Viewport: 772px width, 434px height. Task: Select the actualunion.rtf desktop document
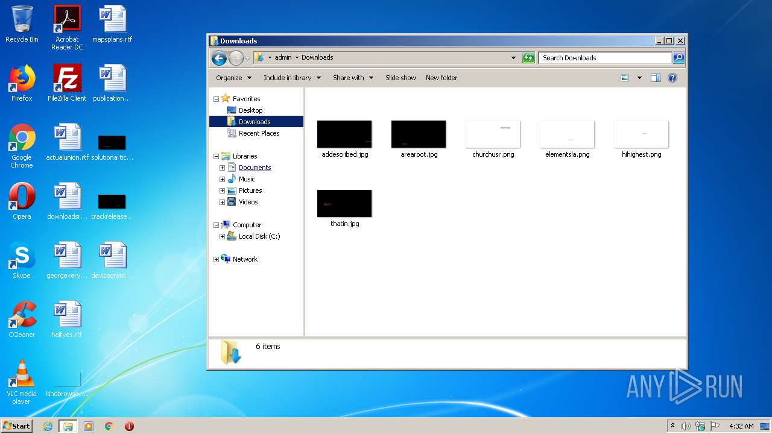click(67, 142)
